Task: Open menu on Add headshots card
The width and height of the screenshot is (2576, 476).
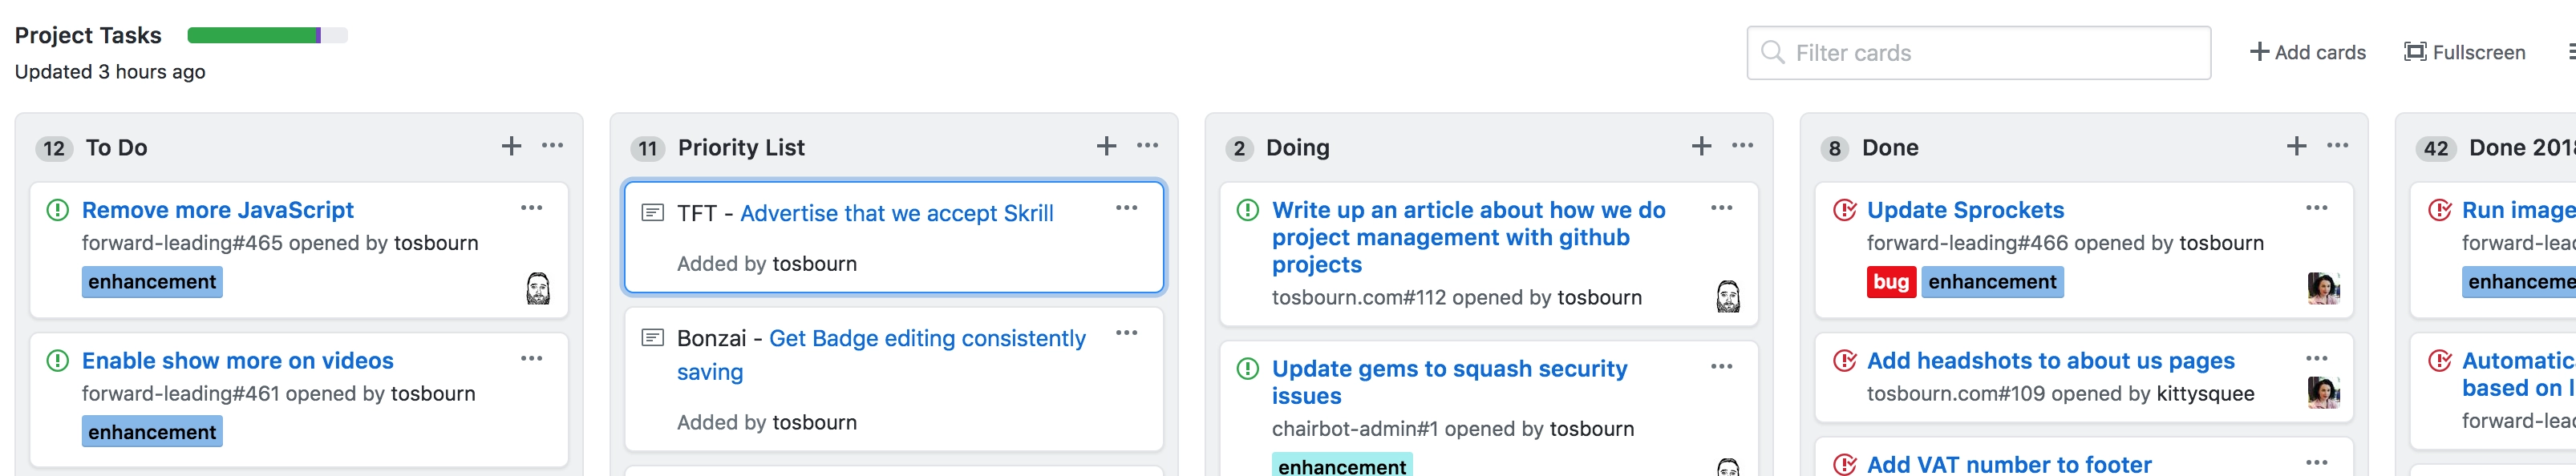Action: (x=2316, y=358)
